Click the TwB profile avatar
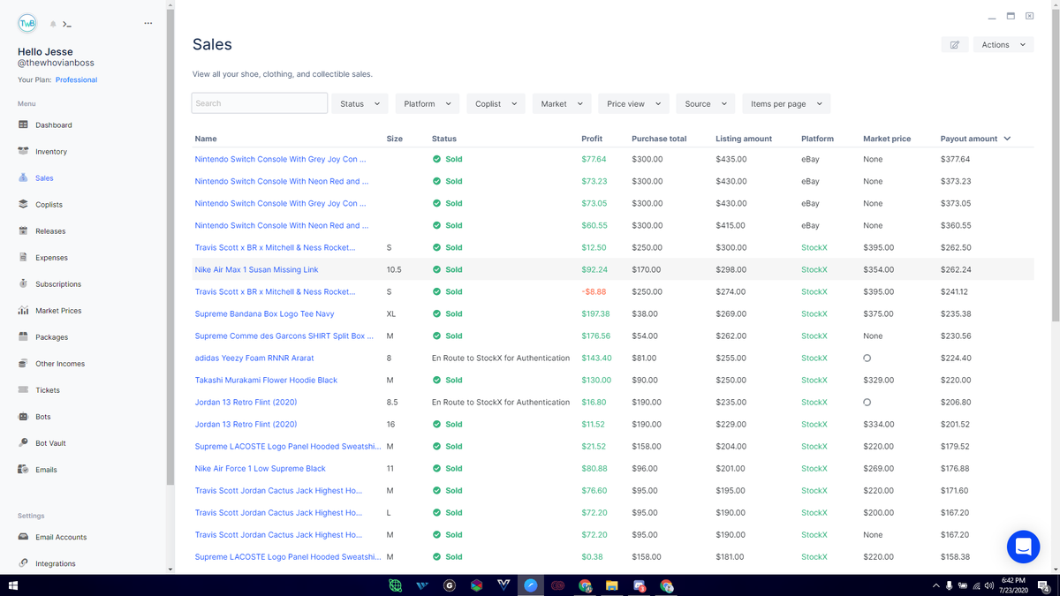 [x=27, y=24]
